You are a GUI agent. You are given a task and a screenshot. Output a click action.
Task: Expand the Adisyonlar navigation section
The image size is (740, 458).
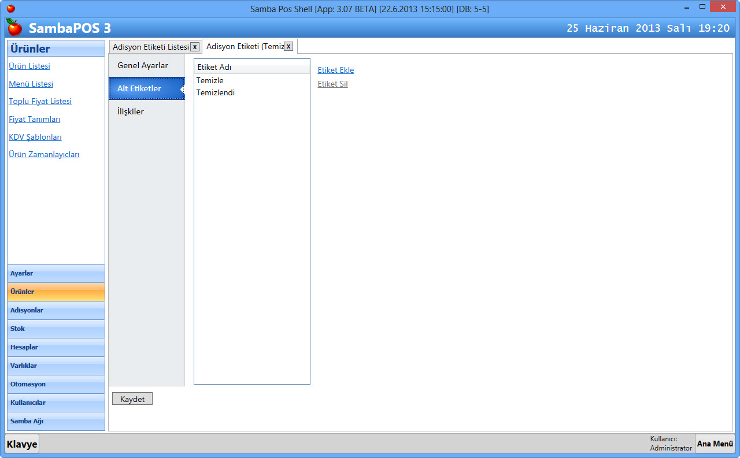pyautogui.click(x=56, y=310)
